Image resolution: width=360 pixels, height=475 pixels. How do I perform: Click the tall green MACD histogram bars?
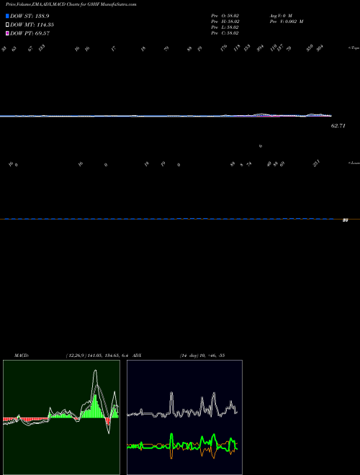click(95, 407)
